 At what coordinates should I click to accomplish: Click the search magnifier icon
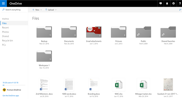pos(3,10)
